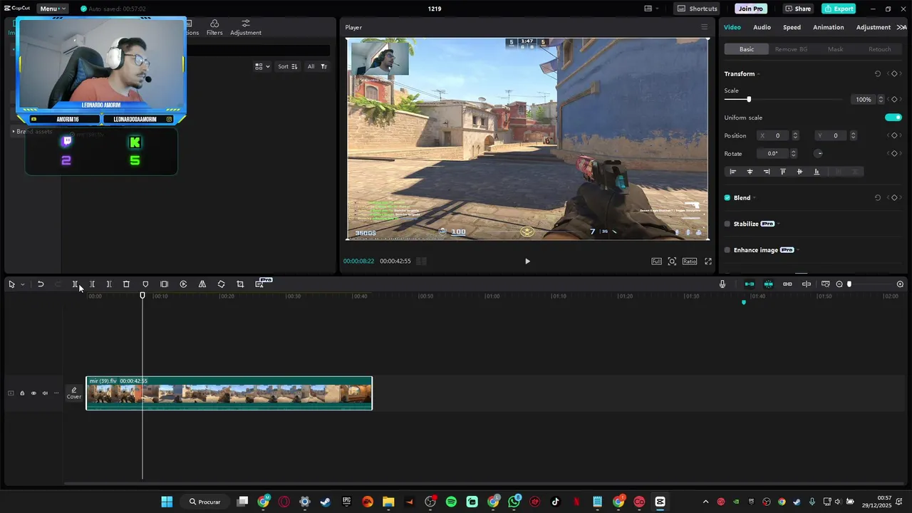
Task: Align clip to the top
Action: [783, 172]
